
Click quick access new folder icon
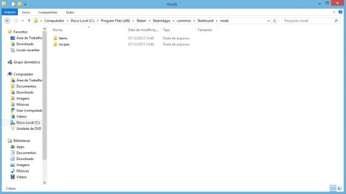[x=19, y=4]
